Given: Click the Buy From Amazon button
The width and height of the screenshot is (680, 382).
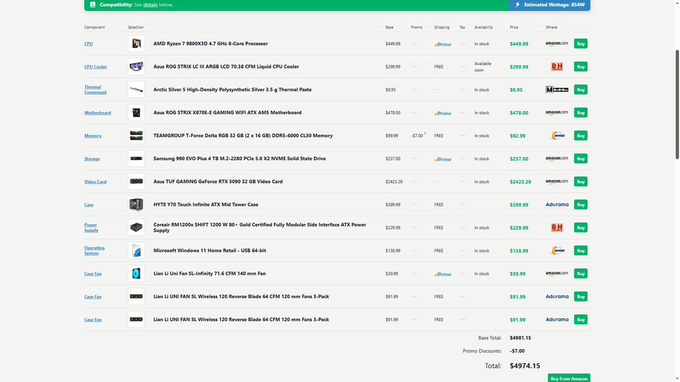Looking at the screenshot, I should 569,378.
